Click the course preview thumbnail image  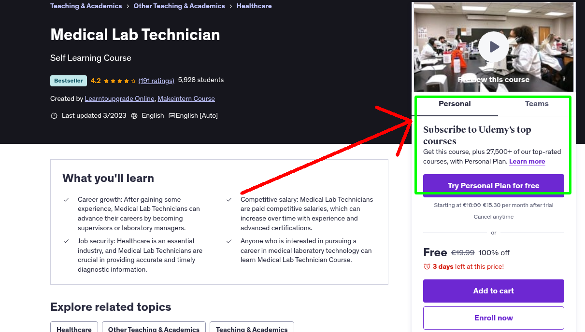click(494, 47)
